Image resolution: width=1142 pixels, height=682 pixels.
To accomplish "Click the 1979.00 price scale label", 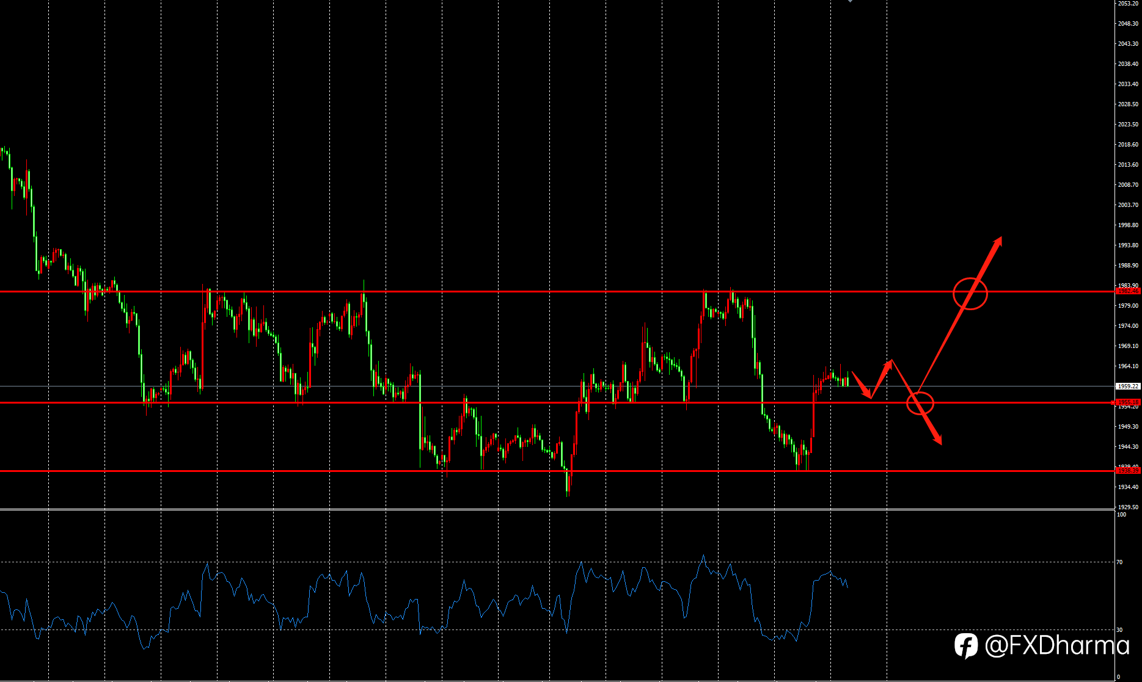I will click(x=1128, y=306).
